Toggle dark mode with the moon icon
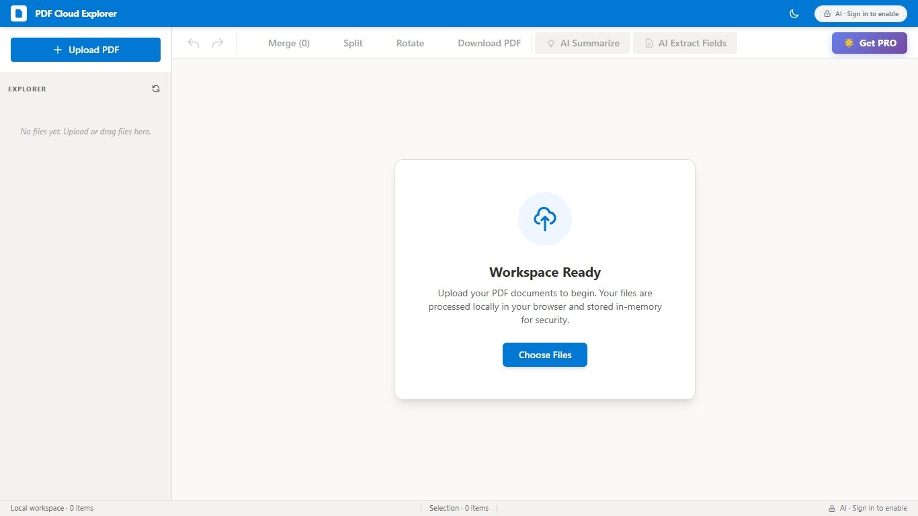Viewport: 918px width, 516px height. (x=794, y=13)
